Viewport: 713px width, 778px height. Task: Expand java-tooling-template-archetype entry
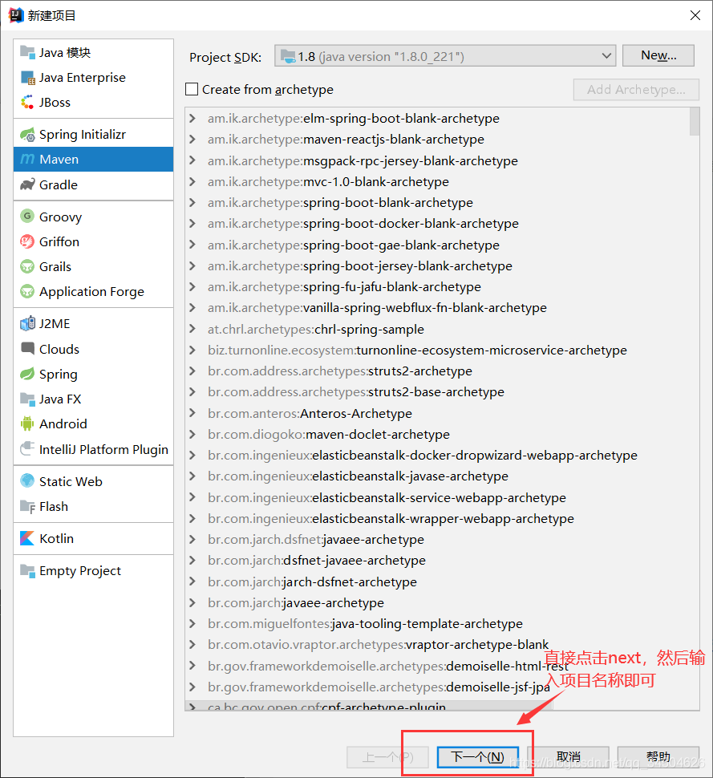(x=192, y=624)
